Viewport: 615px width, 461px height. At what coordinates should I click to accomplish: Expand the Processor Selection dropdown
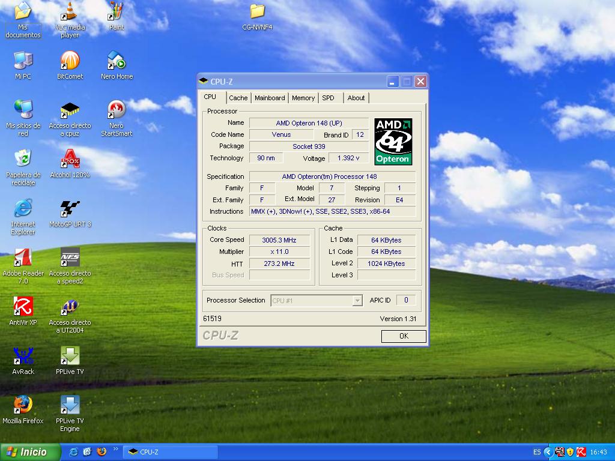coord(357,301)
